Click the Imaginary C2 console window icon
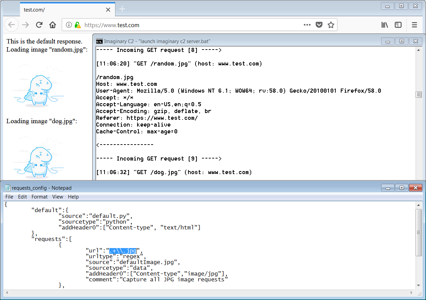 click(x=99, y=41)
